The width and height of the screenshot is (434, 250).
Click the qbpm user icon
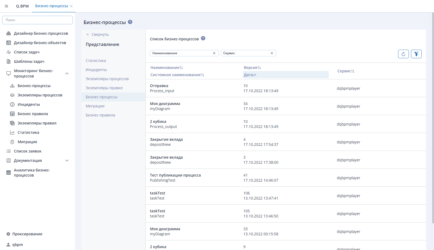tap(8, 245)
